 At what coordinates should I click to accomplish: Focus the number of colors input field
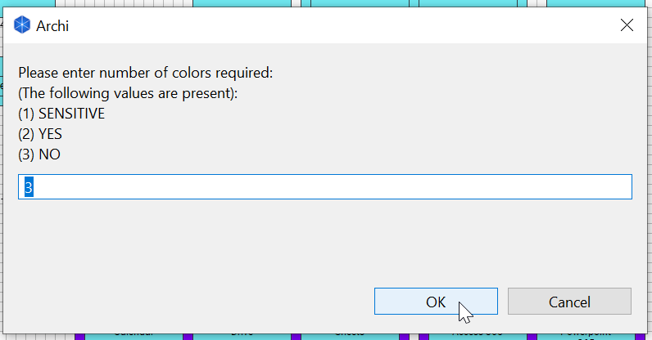pyautogui.click(x=325, y=186)
